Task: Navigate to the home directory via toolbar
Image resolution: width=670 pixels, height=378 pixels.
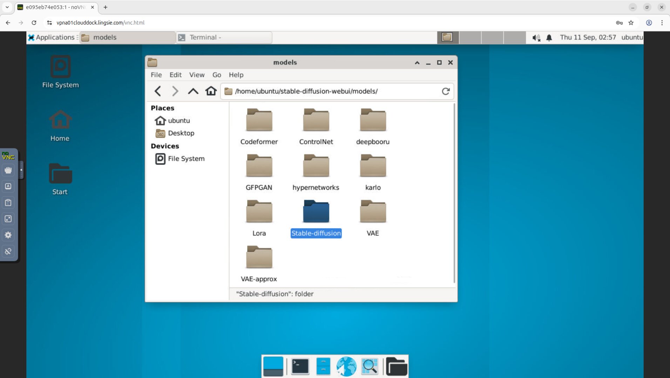Action: tap(211, 91)
